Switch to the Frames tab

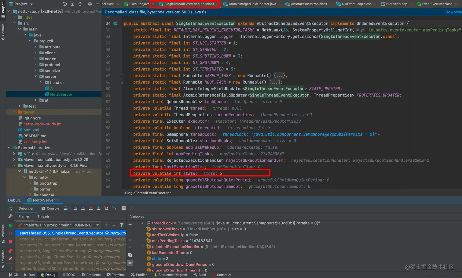24,216
